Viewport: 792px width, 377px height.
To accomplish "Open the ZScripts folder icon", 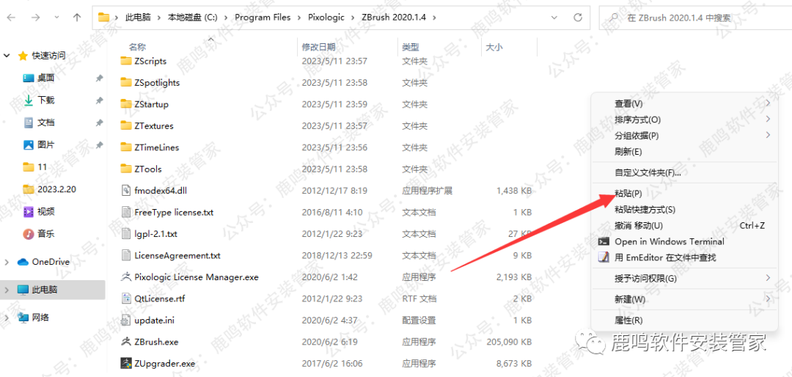I will (x=126, y=62).
